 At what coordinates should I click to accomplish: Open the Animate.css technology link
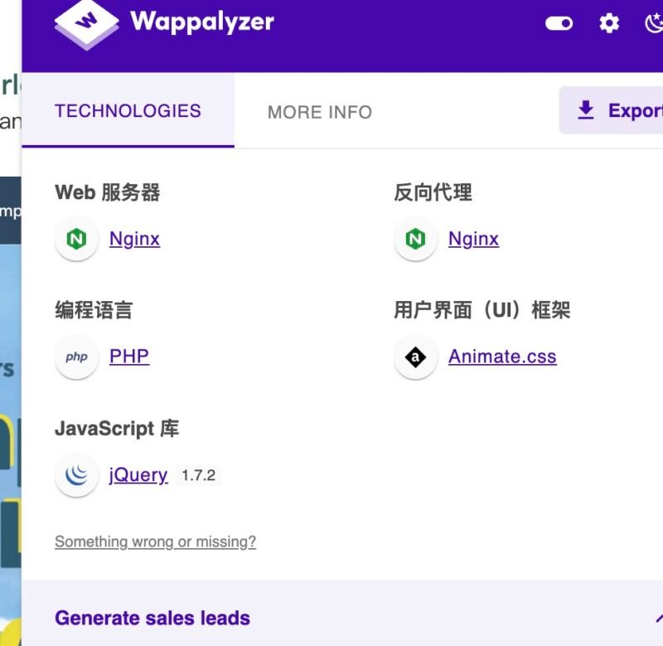[501, 357]
